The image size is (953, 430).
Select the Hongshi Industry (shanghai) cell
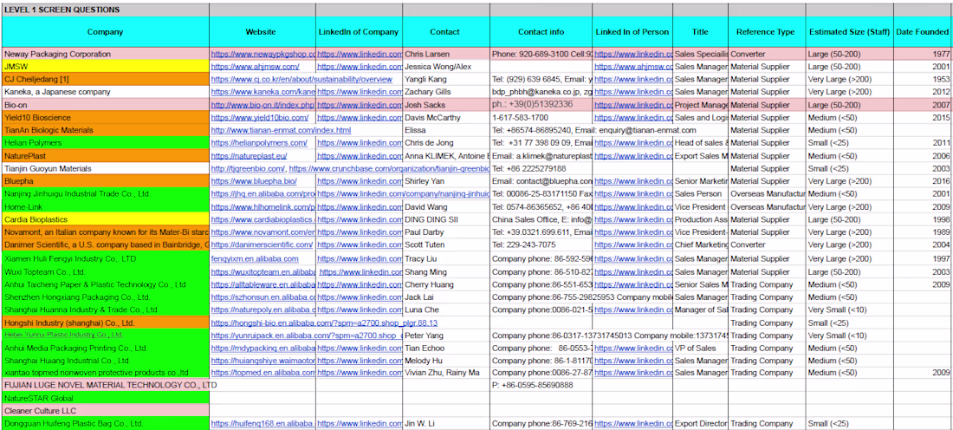coord(105,322)
